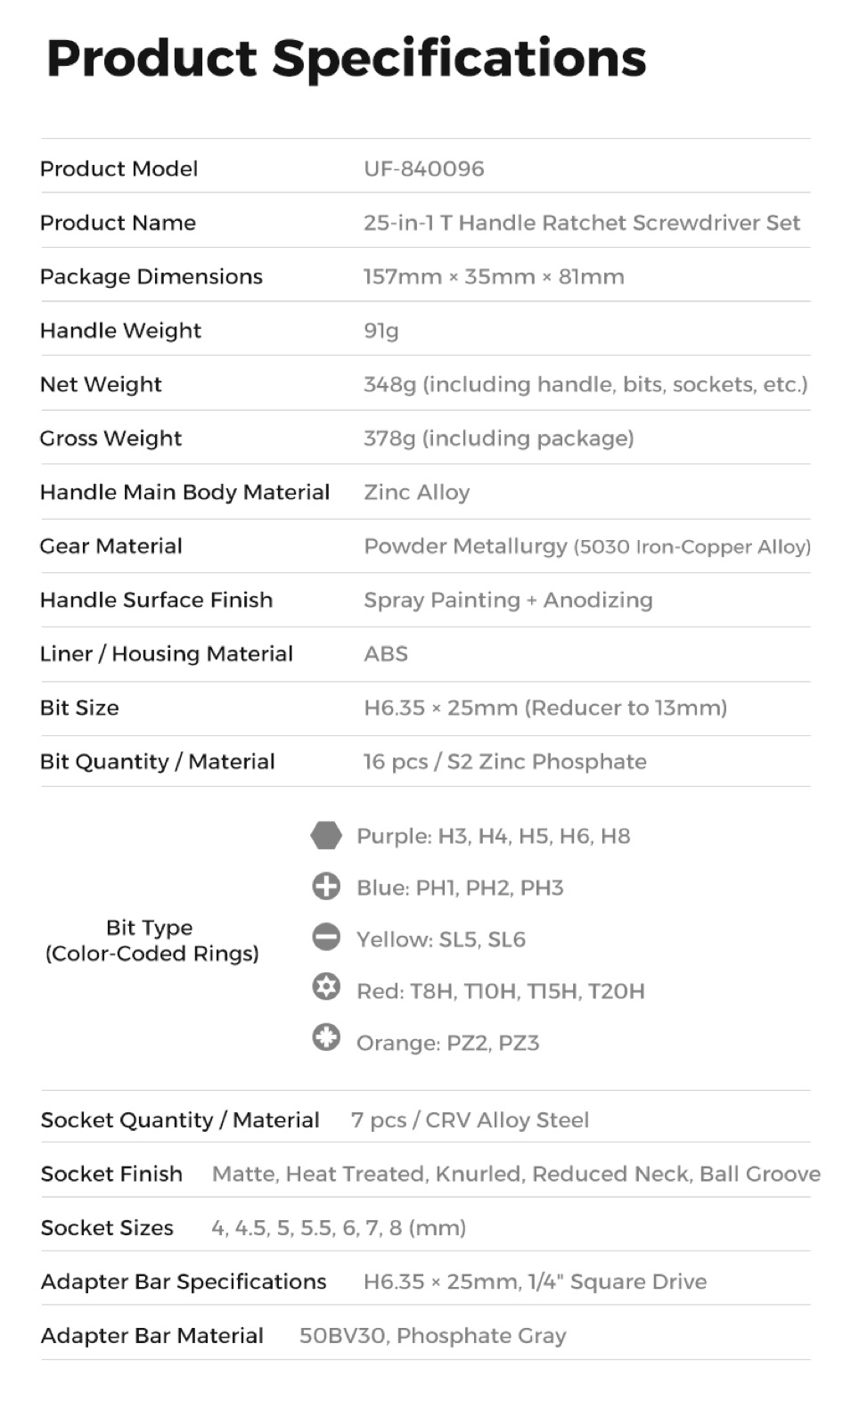This screenshot has width=851, height=1426.
Task: Select the Product Name row label
Action: [118, 223]
